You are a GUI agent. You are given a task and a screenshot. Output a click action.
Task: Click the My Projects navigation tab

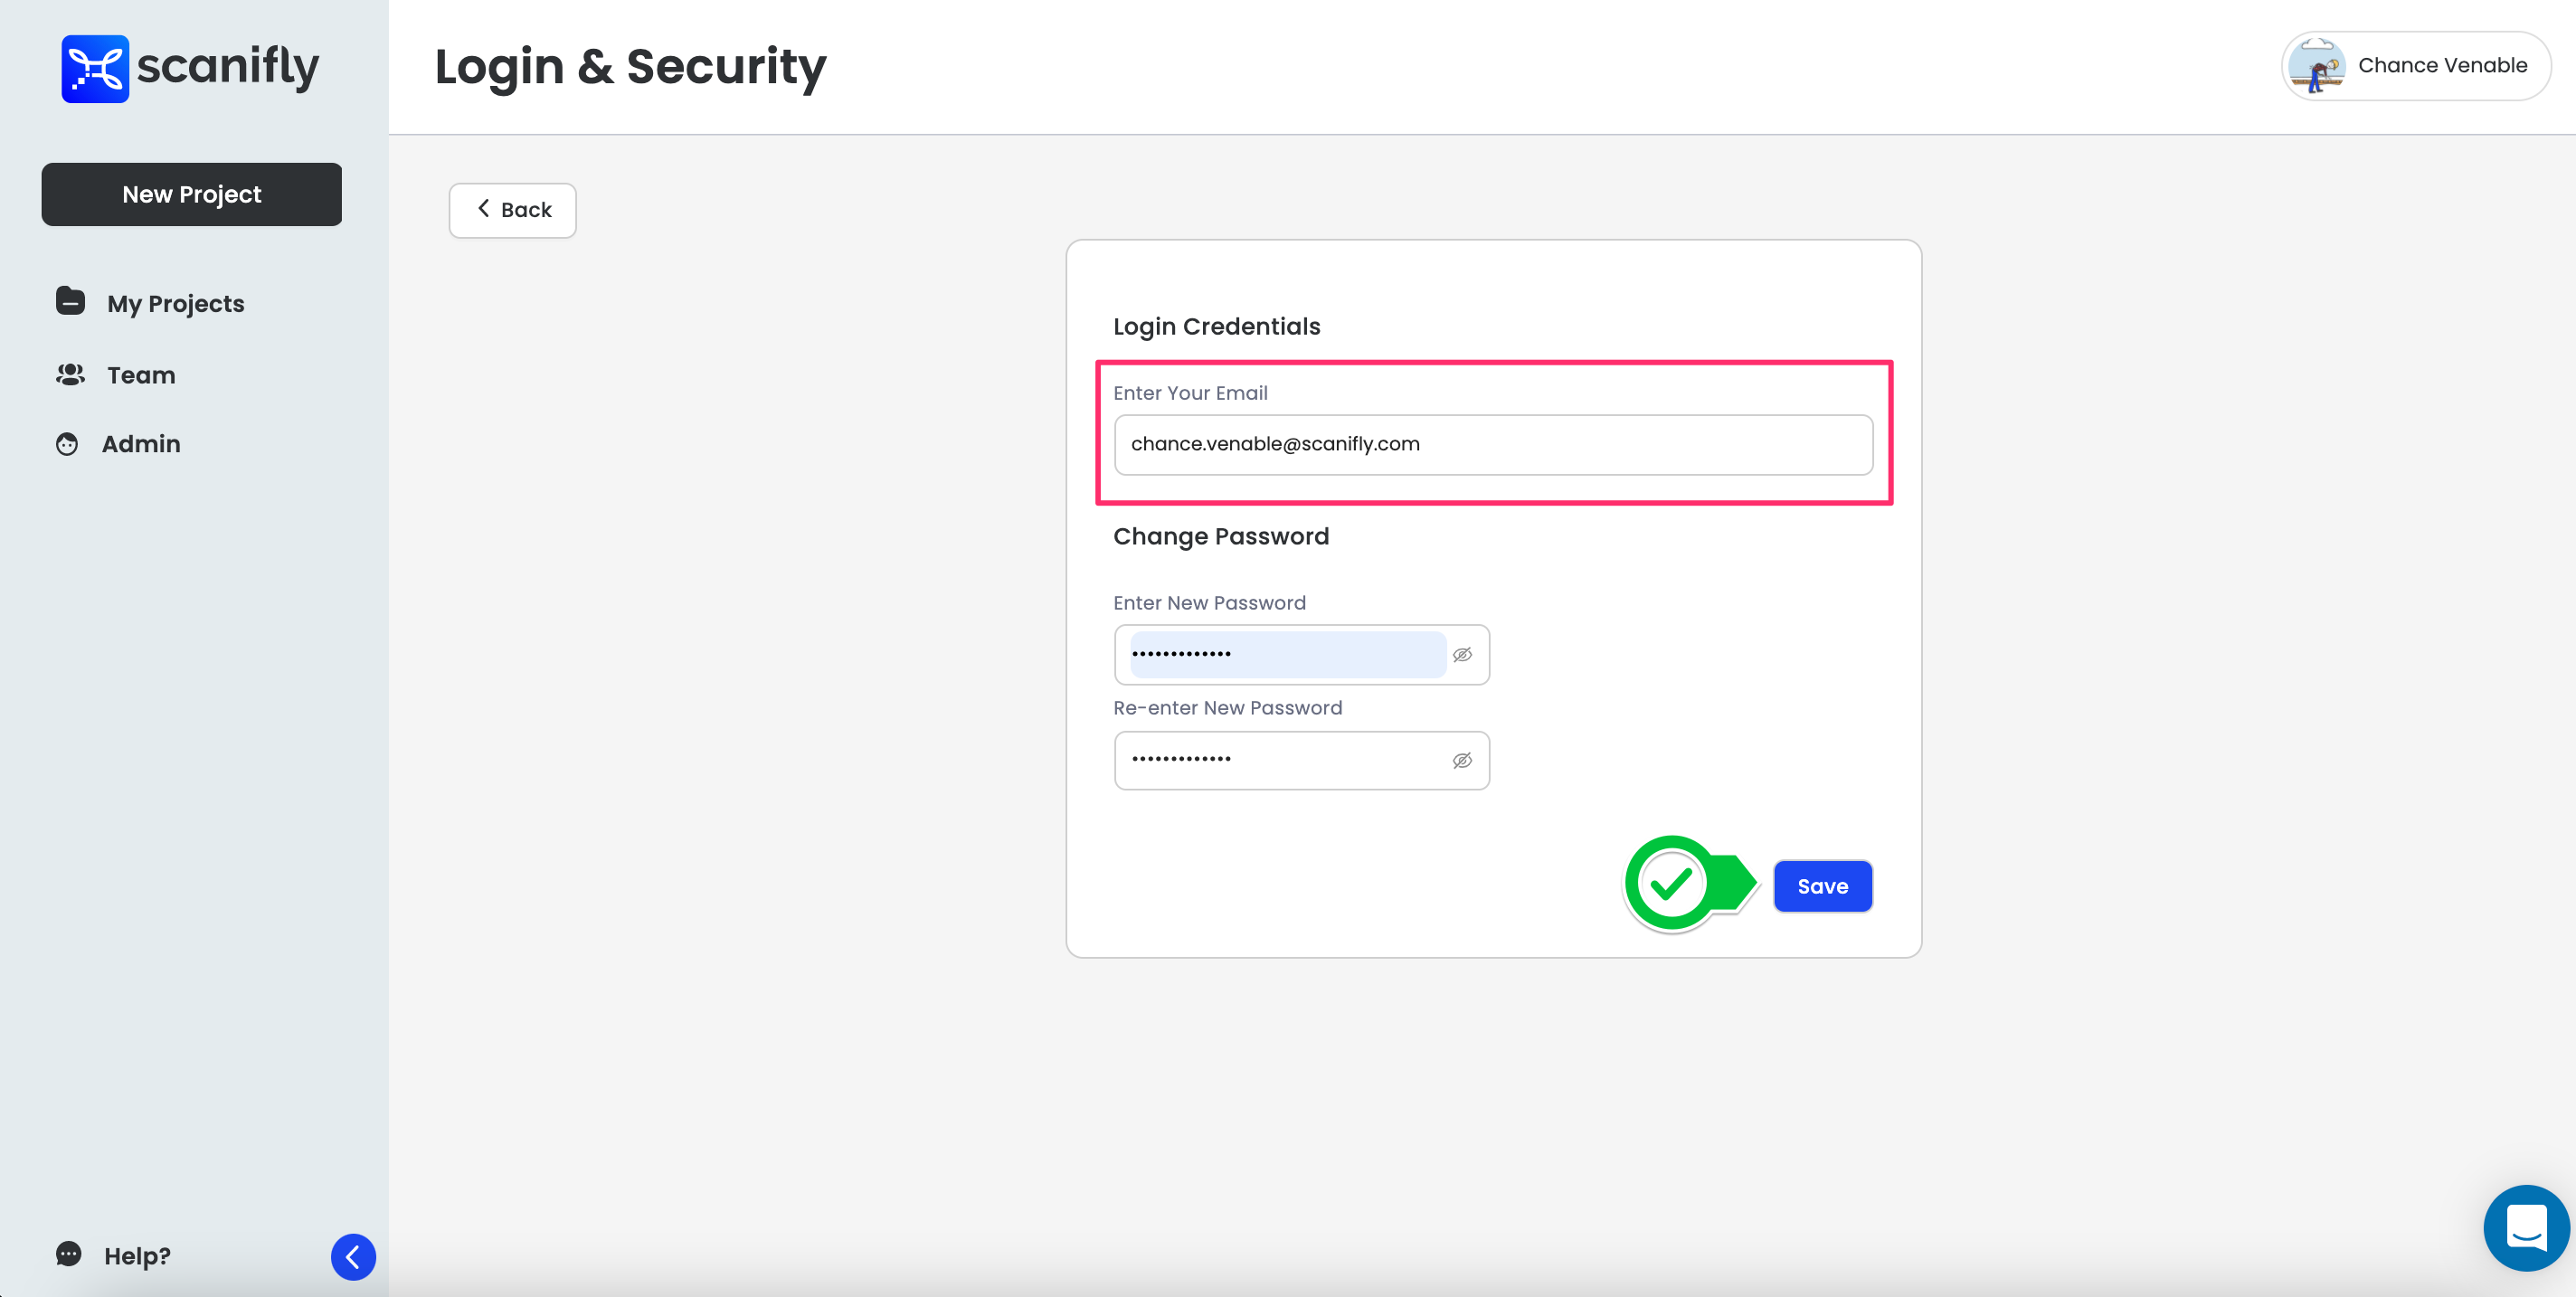click(177, 303)
